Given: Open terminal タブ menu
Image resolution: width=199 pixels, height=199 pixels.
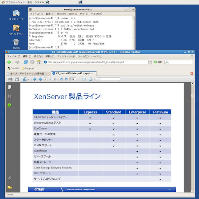Looking at the screenshot, I should 84,13.
